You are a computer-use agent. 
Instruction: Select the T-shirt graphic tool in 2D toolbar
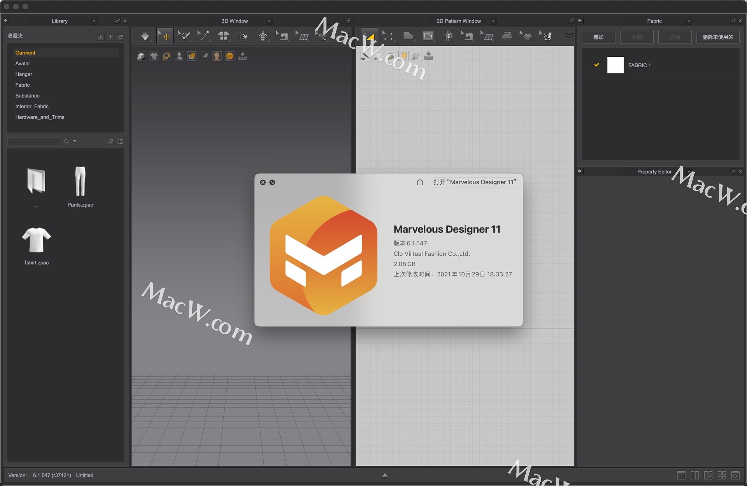[x=526, y=36]
